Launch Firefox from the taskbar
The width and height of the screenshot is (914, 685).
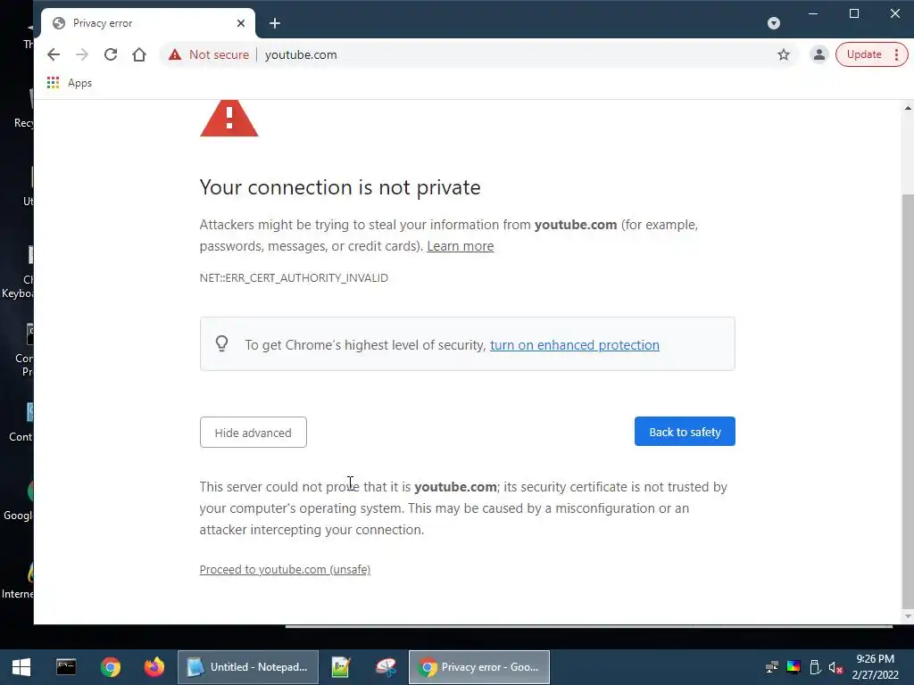154,667
